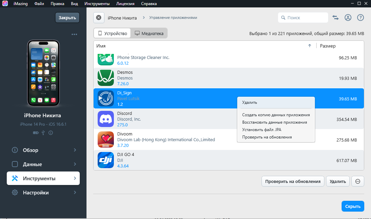Click the Настройки gear icon in sidebar
371x219 pixels.
[15, 193]
